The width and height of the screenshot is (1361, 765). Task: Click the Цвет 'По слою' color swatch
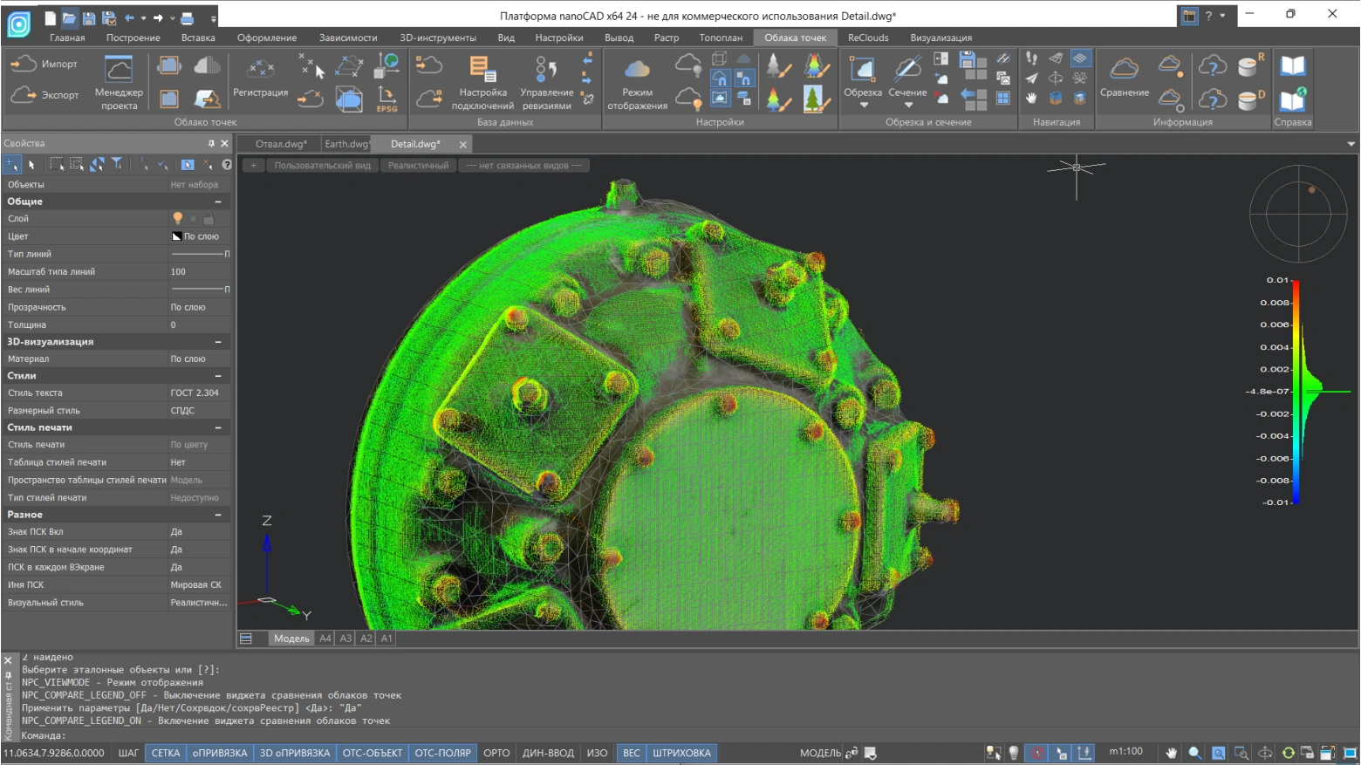coord(177,236)
